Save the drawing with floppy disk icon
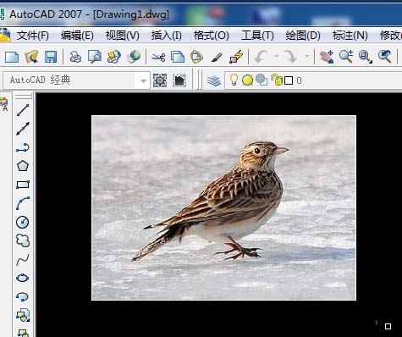 (51, 57)
